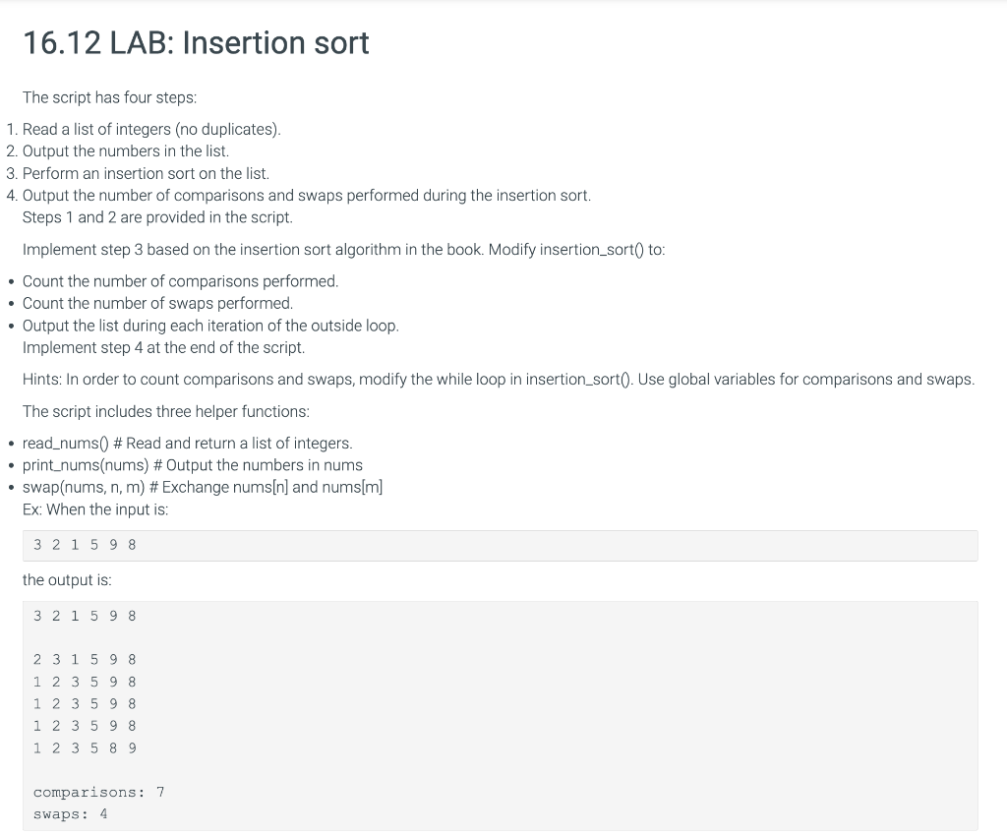Click the output row '2 3 1 5 9 8'
The width and height of the screenshot is (1007, 836).
pos(85,659)
